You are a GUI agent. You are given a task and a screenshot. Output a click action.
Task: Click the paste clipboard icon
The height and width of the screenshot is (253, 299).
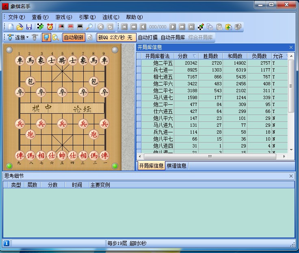(x=219, y=27)
